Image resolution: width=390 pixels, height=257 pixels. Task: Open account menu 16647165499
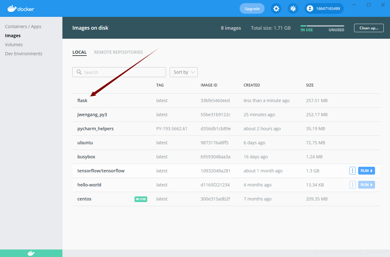click(324, 8)
